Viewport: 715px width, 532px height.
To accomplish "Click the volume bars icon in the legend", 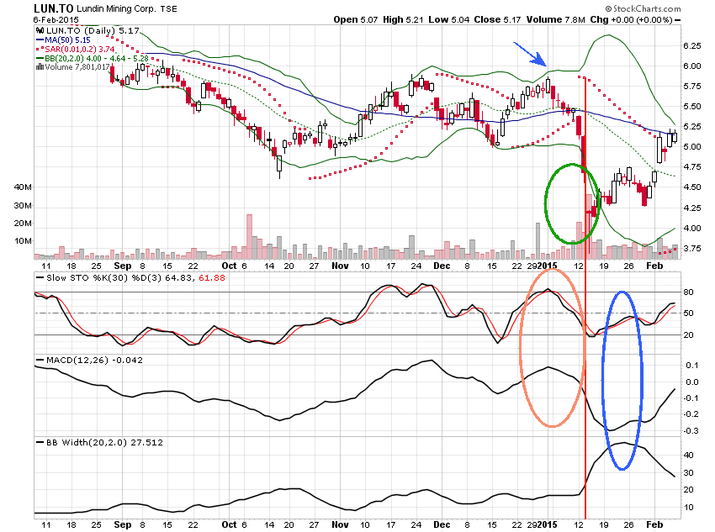I will point(40,67).
